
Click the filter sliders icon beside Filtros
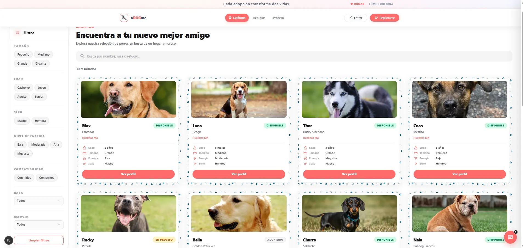(x=18, y=33)
